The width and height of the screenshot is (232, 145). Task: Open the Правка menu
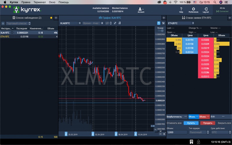(x=26, y=2)
